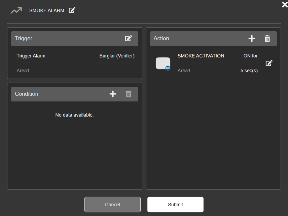This screenshot has height=216, width=288.
Task: Click Area1 under Action
Action: pyautogui.click(x=184, y=71)
